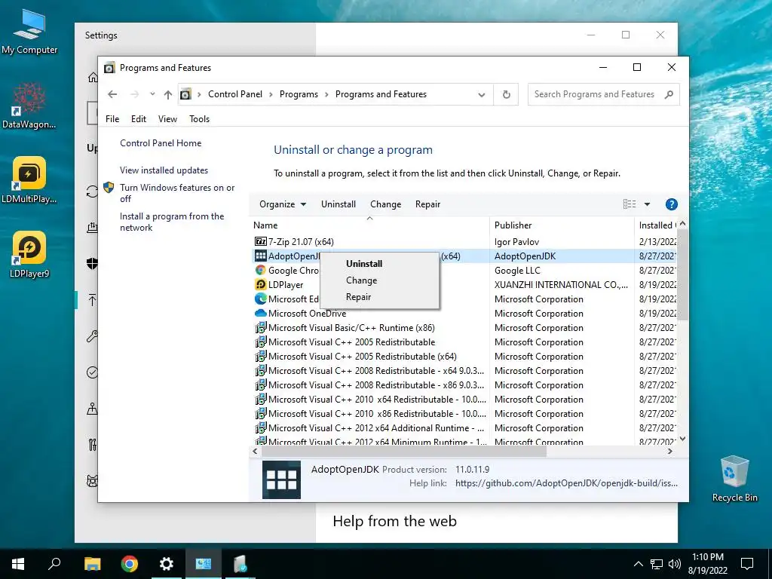
Task: Open the Edit menu
Action: (139, 118)
